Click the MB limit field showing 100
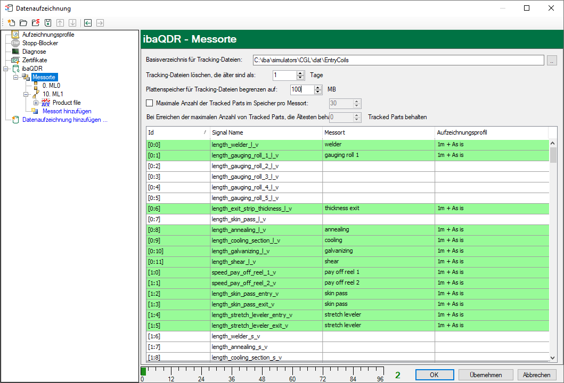Screen dimensions: 564x383 click(x=302, y=89)
